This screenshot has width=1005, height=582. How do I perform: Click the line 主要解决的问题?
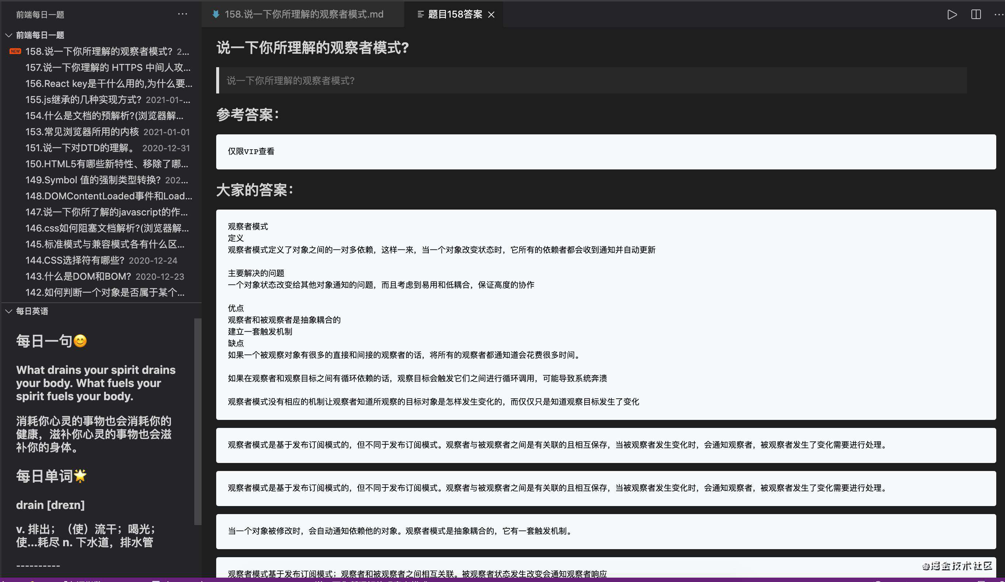tap(256, 273)
